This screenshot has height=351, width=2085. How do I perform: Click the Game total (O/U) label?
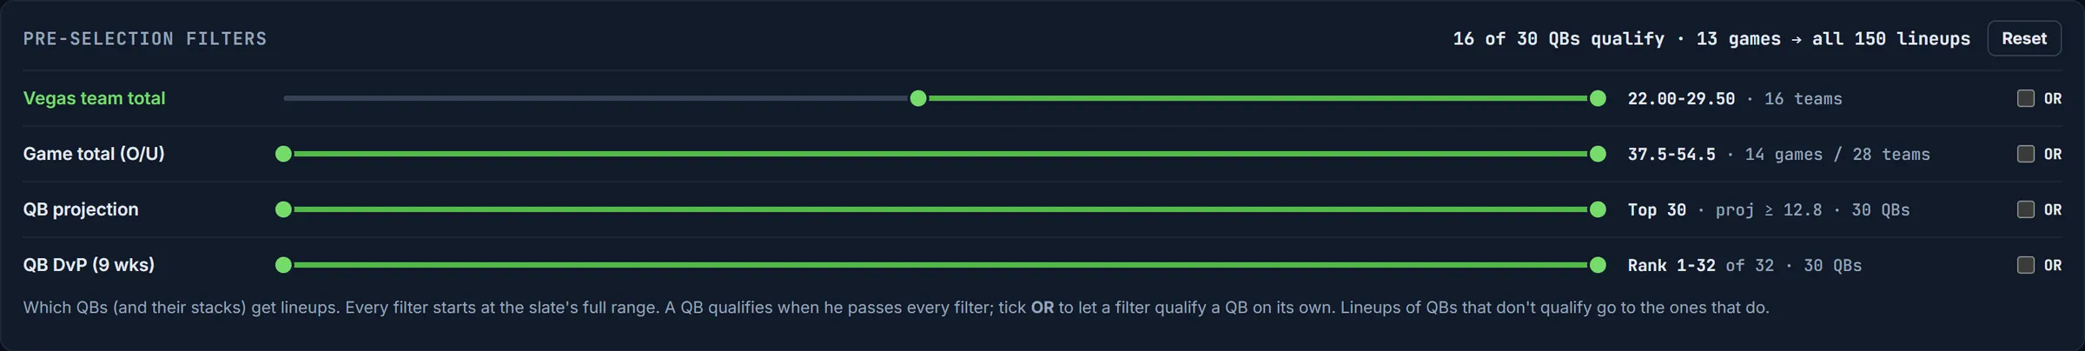click(x=94, y=154)
